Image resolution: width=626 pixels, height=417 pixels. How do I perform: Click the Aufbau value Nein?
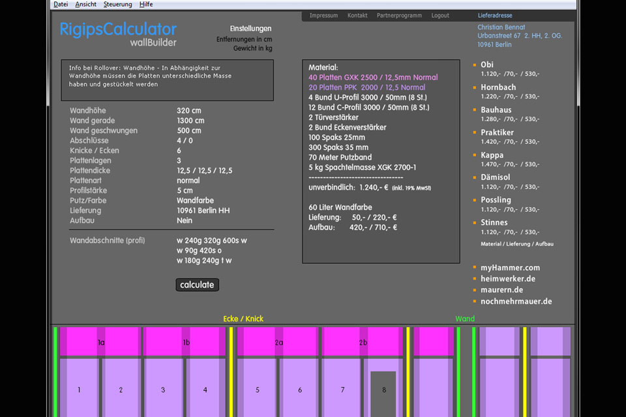click(185, 220)
